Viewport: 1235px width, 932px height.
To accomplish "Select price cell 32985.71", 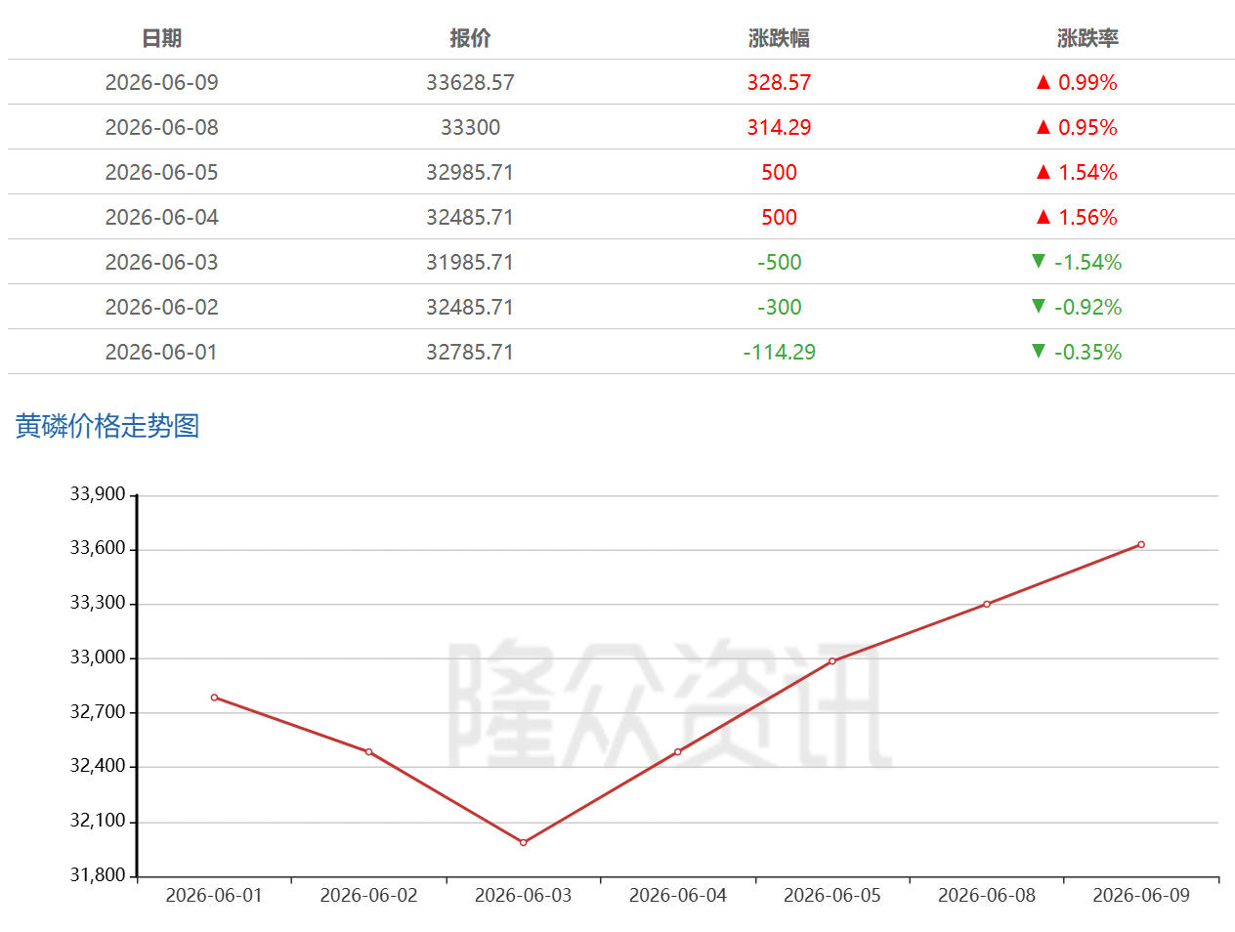I will pyautogui.click(x=470, y=172).
